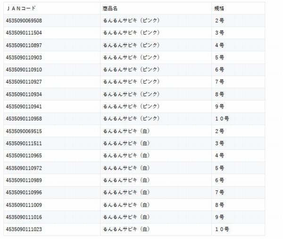The width and height of the screenshot is (283, 239).
Task: Click product name in row 4535090110941
Action: click(132, 107)
